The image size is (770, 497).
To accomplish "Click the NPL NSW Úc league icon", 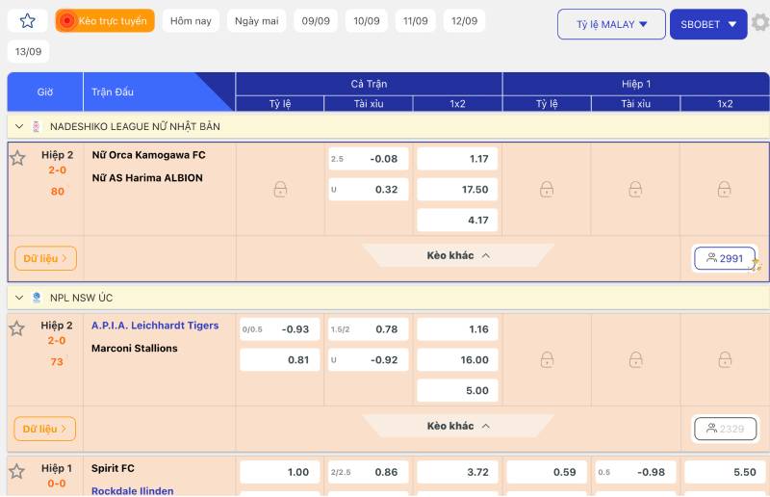I will 37,298.
